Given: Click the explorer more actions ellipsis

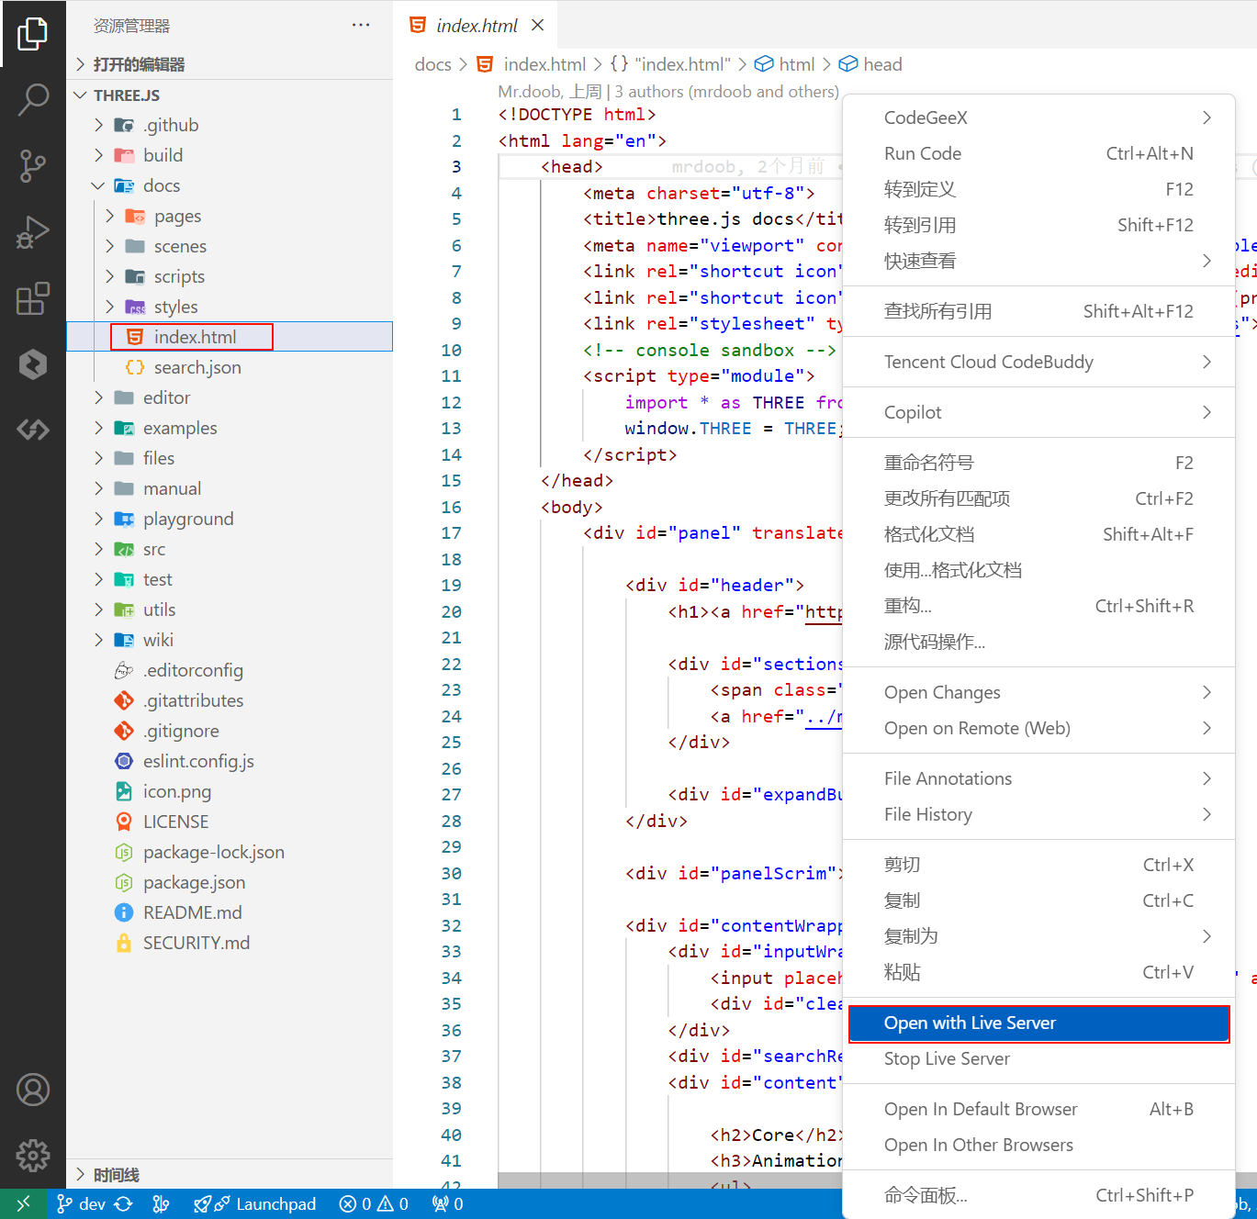Looking at the screenshot, I should 361,25.
